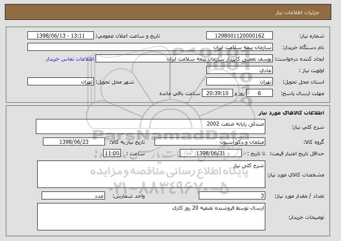Click the ساعت field showing 11:00

click(112, 153)
